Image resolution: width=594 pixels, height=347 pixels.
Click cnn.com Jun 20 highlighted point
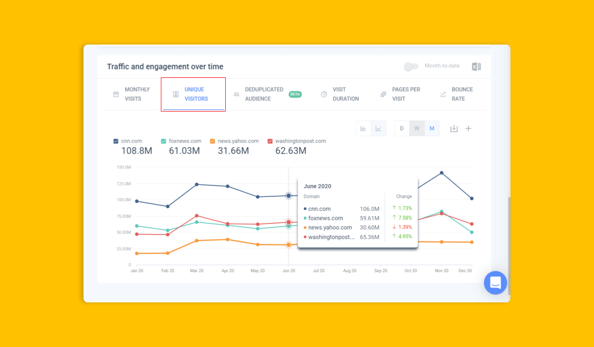pos(289,196)
